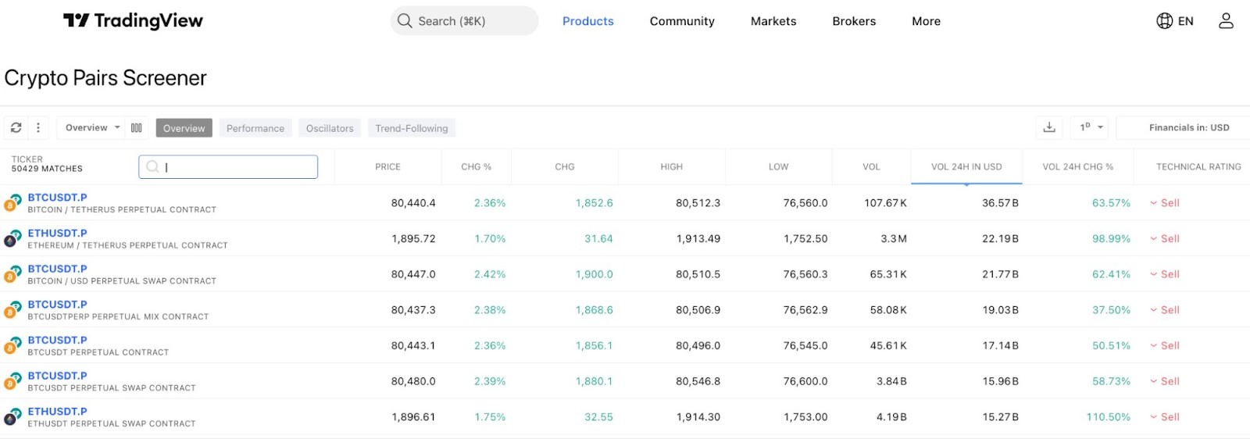Click volume value 4.19B
The image size is (1250, 439).
[x=891, y=417]
